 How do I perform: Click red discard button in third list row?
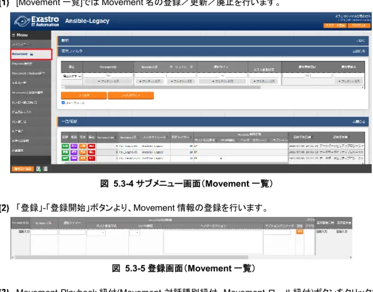point(92,158)
